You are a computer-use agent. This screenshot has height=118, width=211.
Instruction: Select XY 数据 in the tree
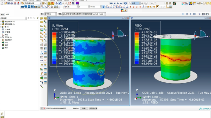(7, 32)
